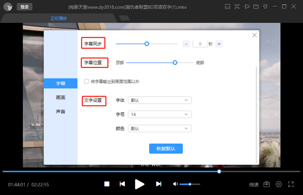This screenshot has width=303, height=195.
Task: Open the folder icon in title bar
Action: tap(256, 6)
